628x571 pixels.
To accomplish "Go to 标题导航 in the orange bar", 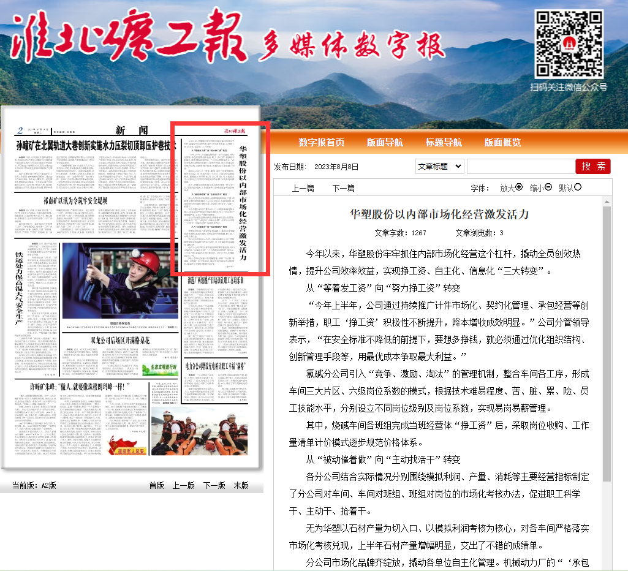I will (x=444, y=142).
